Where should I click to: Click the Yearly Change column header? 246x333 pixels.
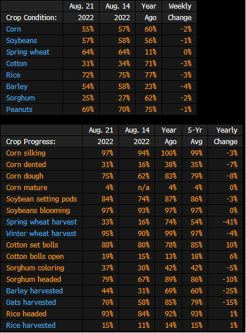[x=225, y=136]
